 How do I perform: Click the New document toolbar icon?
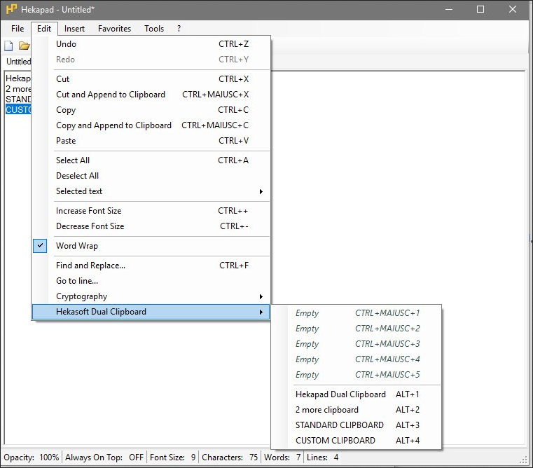(8, 46)
